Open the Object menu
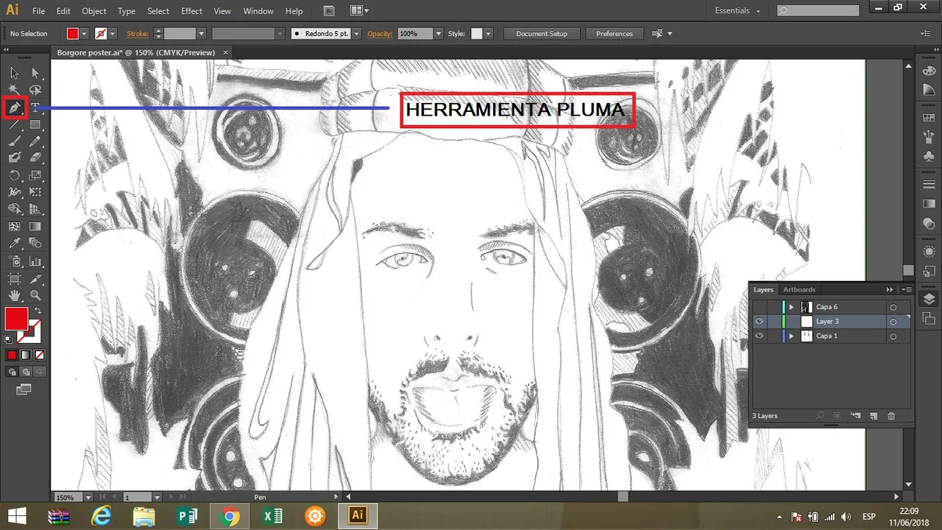Viewport: 942px width, 530px height. click(x=94, y=11)
